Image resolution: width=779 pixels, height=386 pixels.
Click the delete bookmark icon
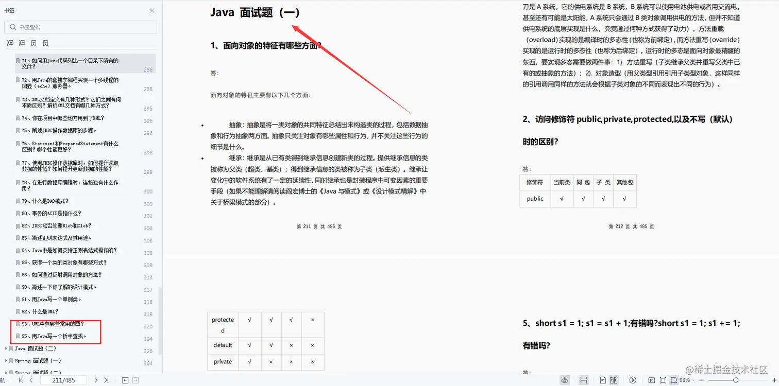click(45, 43)
